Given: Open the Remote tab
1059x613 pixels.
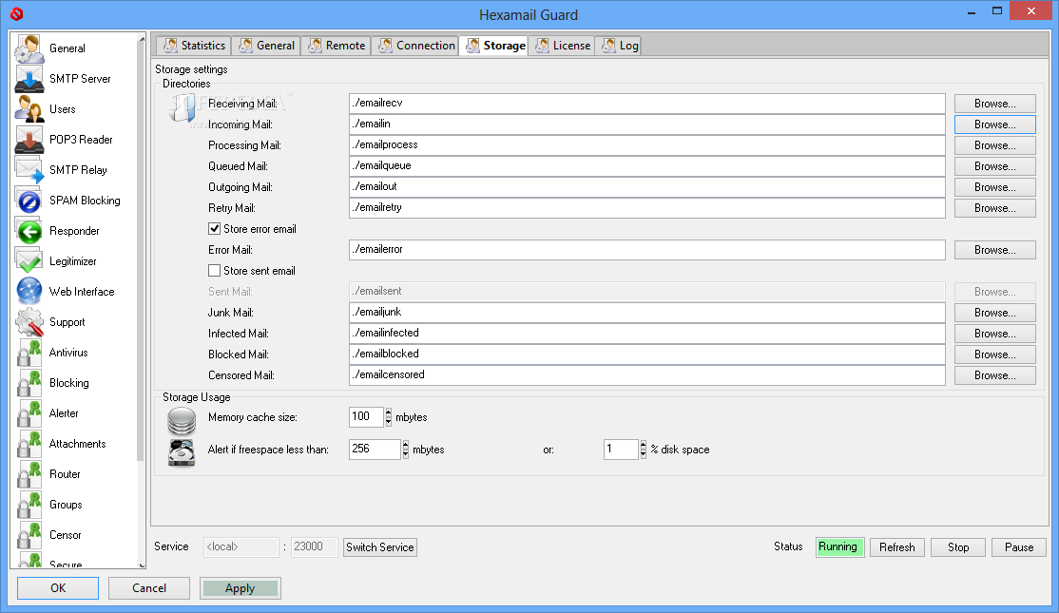Looking at the screenshot, I should pyautogui.click(x=337, y=46).
